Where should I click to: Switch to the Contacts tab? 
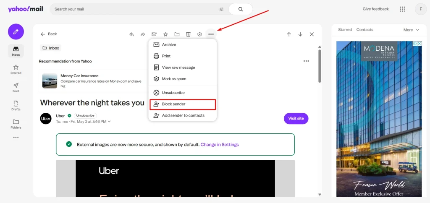coord(364,30)
